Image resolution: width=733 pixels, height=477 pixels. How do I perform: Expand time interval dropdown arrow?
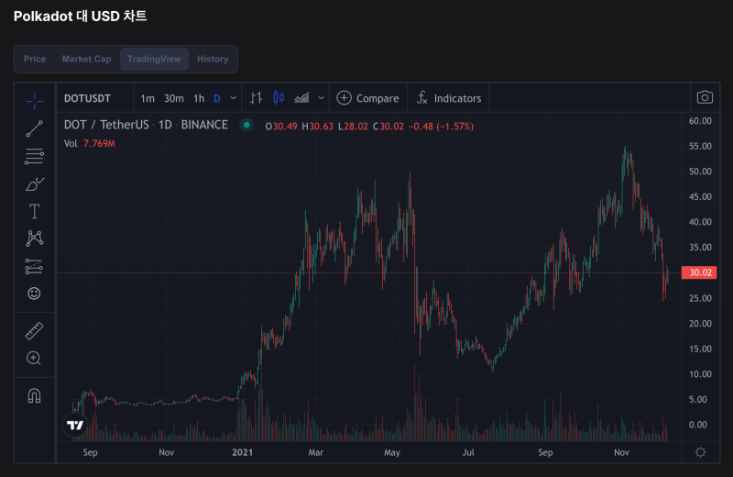(234, 98)
